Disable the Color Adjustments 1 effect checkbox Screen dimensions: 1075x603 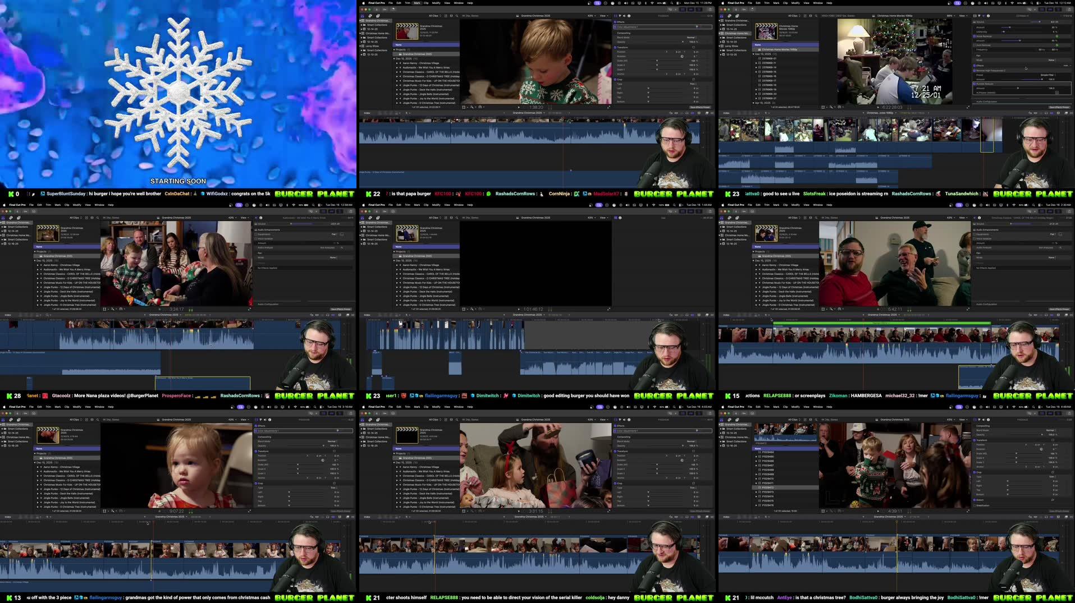615,27
